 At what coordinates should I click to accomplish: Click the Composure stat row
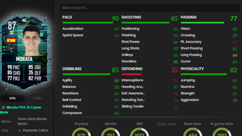coord(91,113)
